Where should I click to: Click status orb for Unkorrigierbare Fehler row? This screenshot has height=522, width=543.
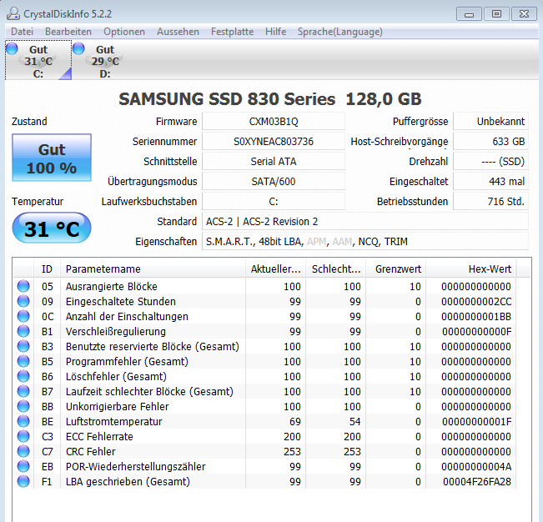pyautogui.click(x=23, y=406)
